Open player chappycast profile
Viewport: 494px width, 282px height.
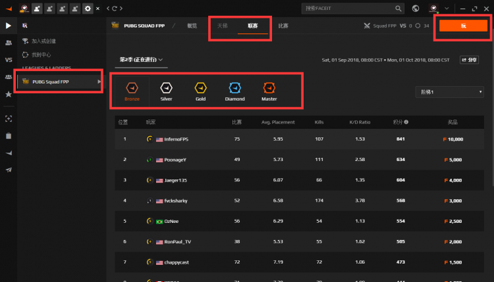pos(177,262)
